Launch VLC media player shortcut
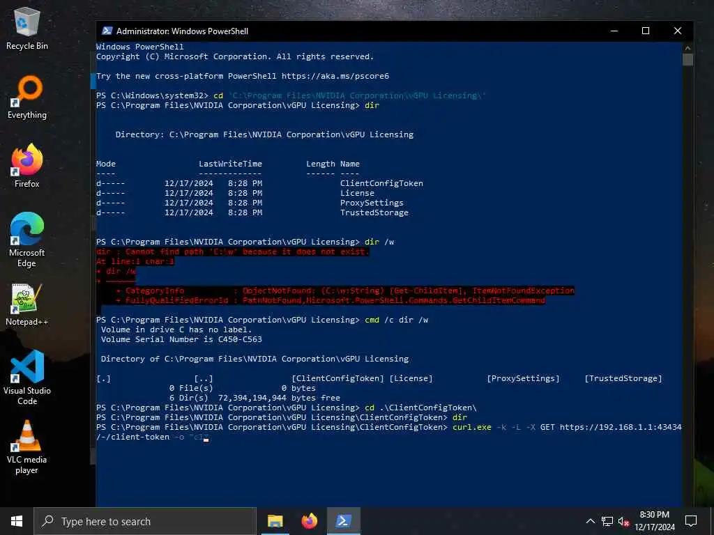 27,447
